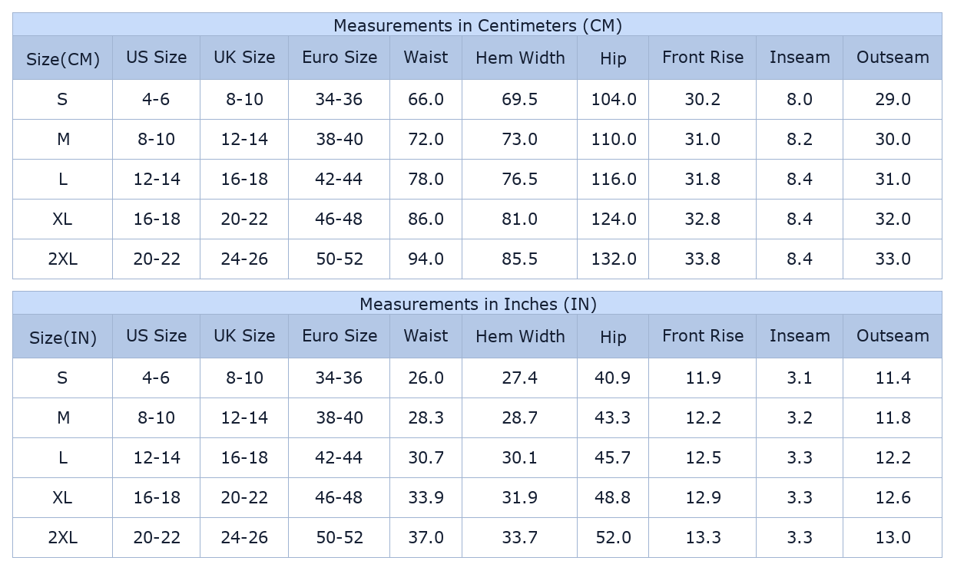Image resolution: width=954 pixels, height=574 pixels.
Task: Select the Outseam header in the inches table
Action: click(x=893, y=336)
